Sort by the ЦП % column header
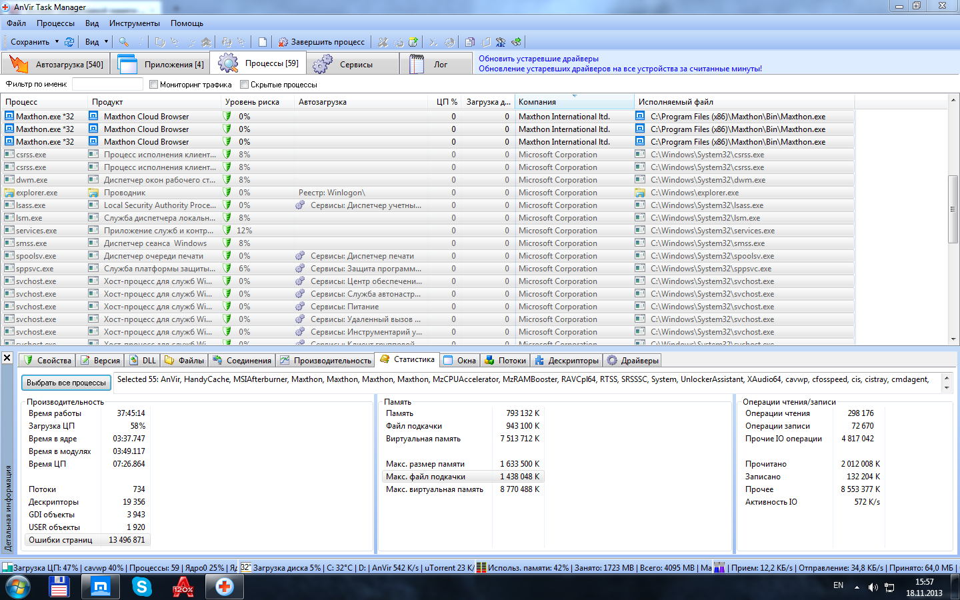 point(445,102)
